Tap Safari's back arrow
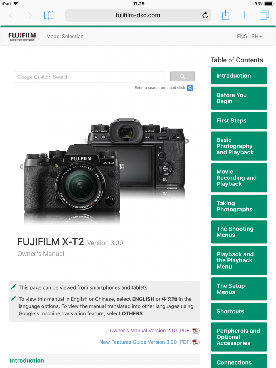This screenshot has width=276, height=368. point(11,15)
